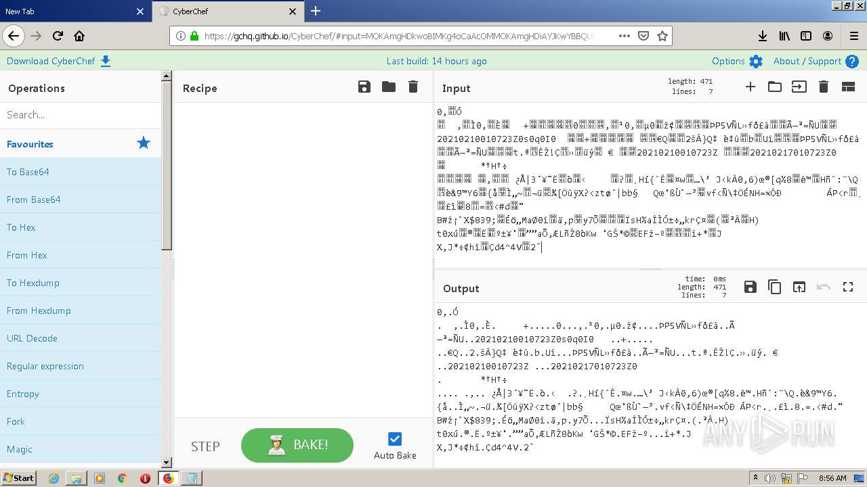Click the STEP button
This screenshot has width=867, height=487.
(205, 446)
